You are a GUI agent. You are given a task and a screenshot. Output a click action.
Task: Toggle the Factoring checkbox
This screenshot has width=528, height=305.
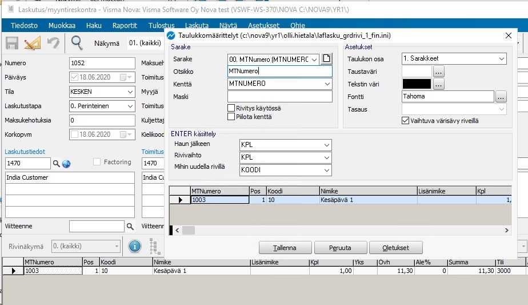pos(97,162)
